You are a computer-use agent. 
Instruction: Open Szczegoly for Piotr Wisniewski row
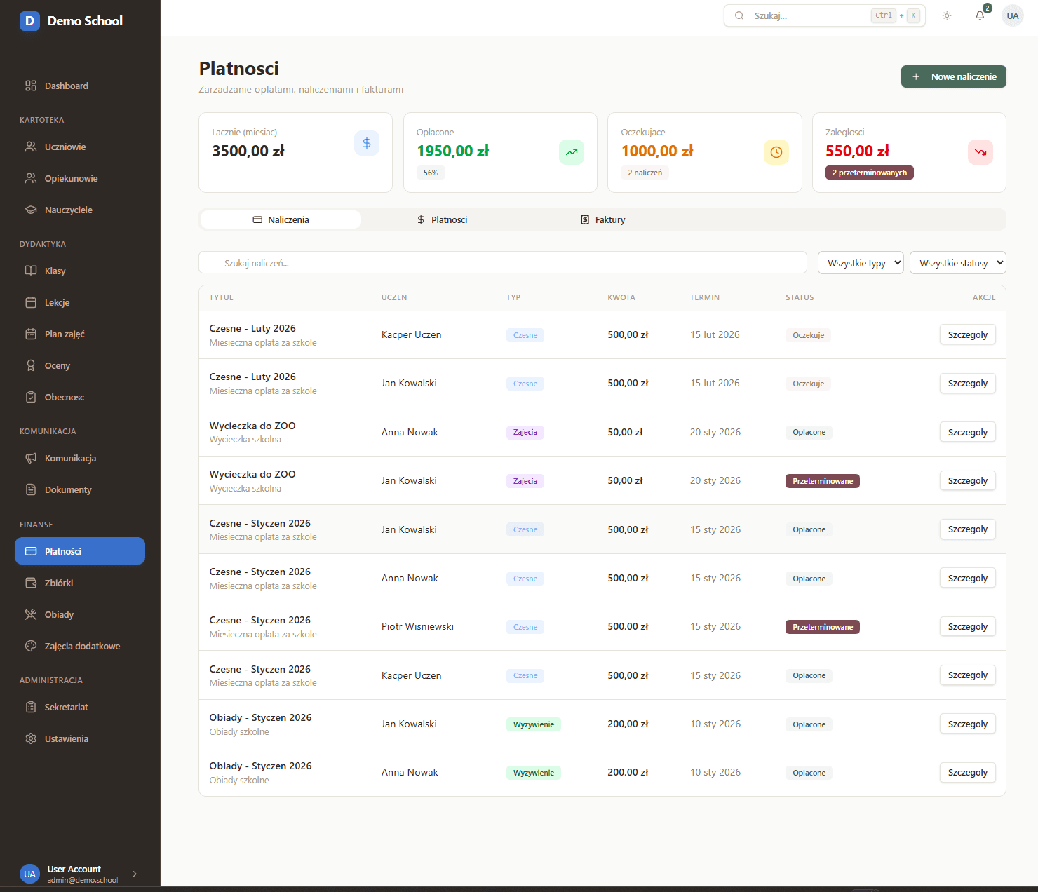coord(967,627)
